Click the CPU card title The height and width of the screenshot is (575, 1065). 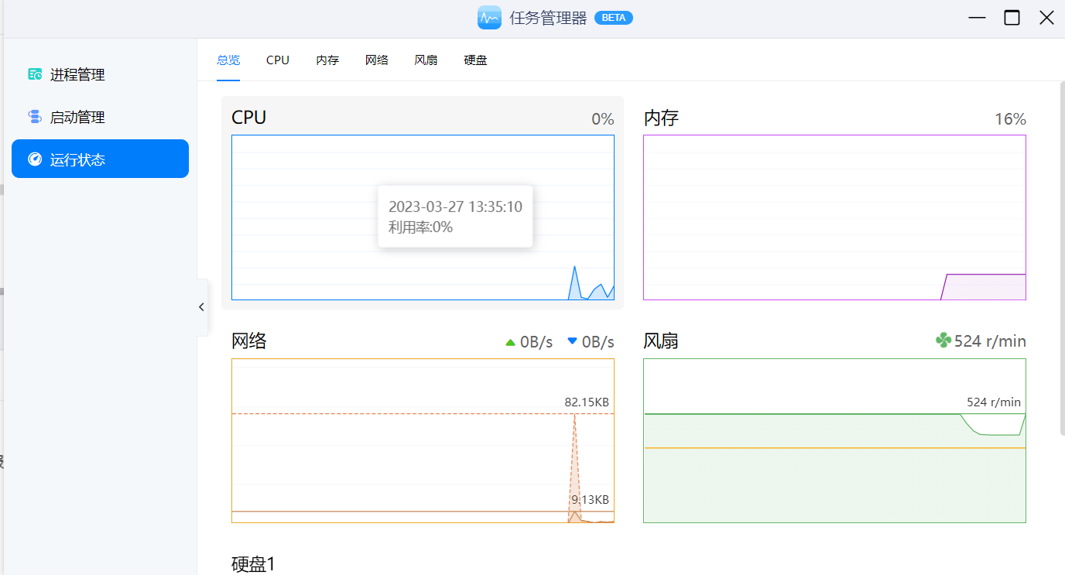coord(248,118)
